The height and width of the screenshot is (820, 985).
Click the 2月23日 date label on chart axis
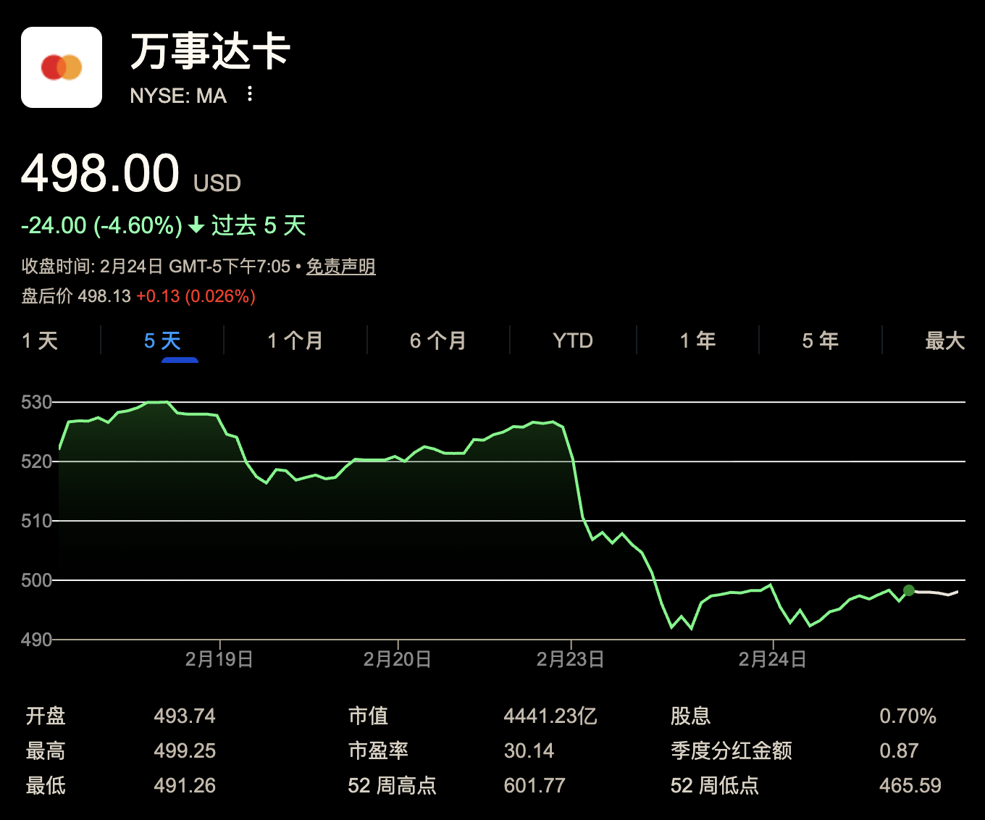571,659
